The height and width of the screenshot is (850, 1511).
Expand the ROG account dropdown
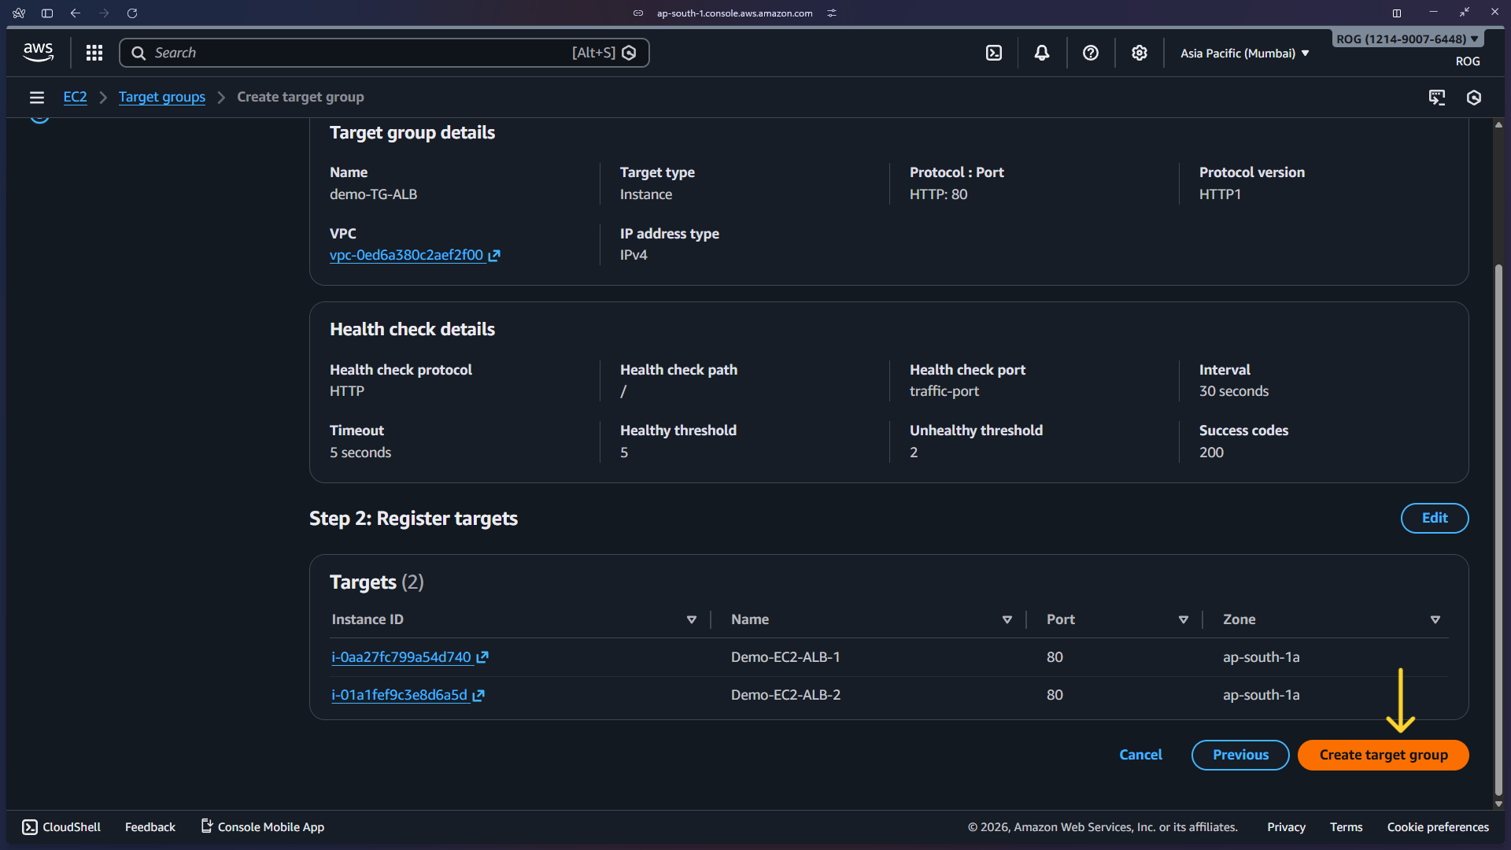pyautogui.click(x=1407, y=38)
